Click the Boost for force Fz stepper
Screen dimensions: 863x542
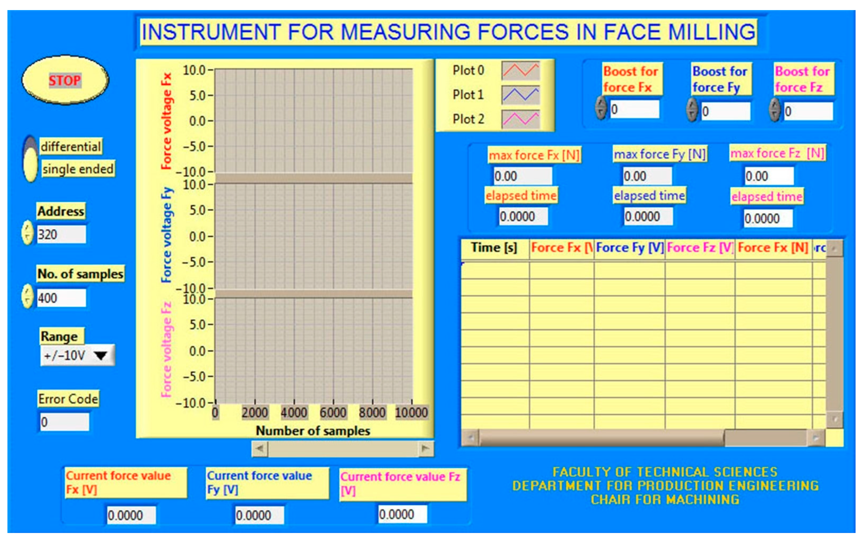pos(775,110)
